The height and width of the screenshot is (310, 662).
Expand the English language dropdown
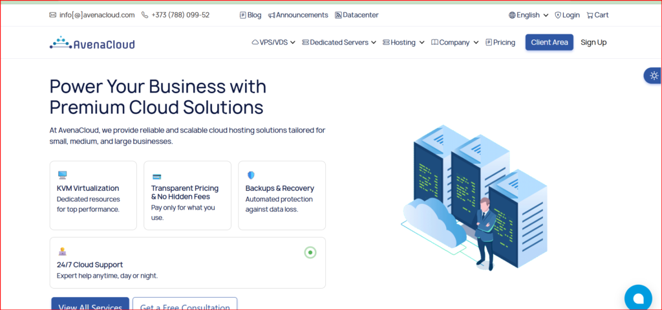tap(528, 15)
